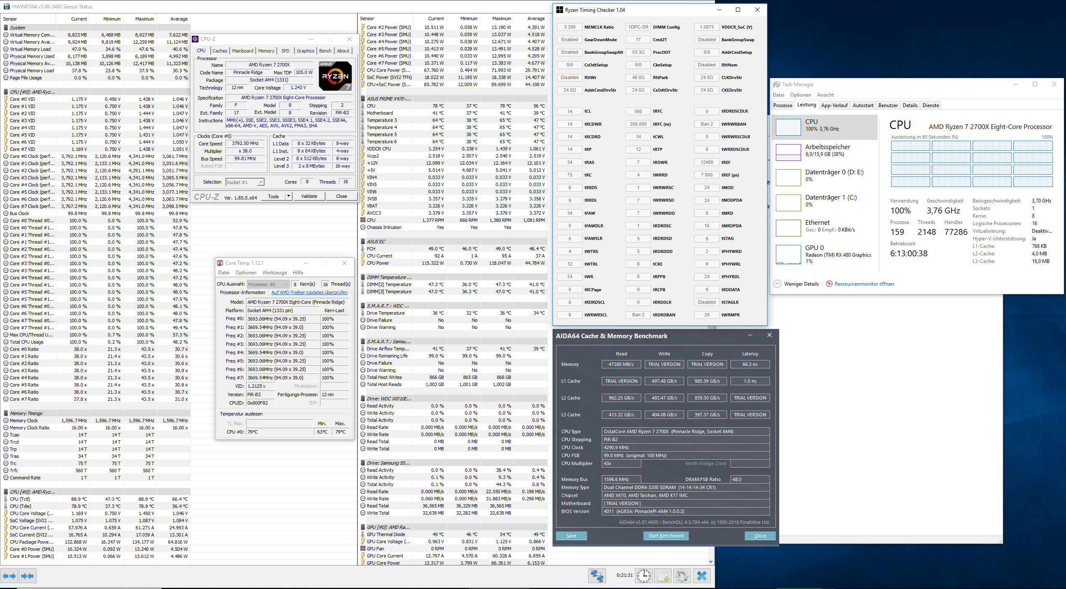Click HWiNFO right pane scrollbar down arrow
Screen dimensions: 1066x589
click(711, 561)
